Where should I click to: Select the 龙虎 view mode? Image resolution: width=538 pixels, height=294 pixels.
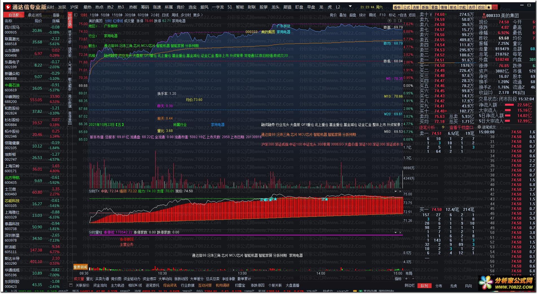[453, 286]
